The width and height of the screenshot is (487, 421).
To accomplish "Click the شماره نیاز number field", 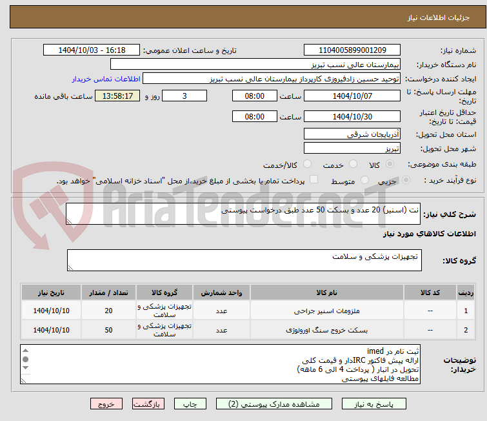I will [352, 50].
